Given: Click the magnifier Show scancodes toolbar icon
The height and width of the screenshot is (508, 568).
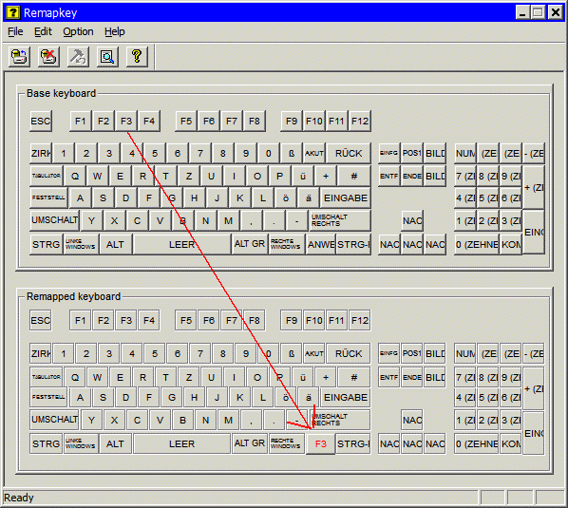Looking at the screenshot, I should tap(107, 57).
